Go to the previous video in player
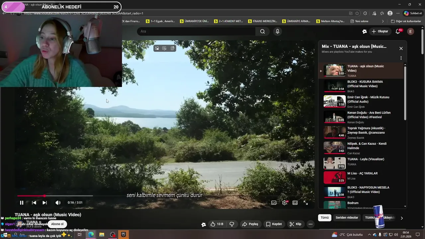Viewport: 425px width, 239px height. tap(34, 202)
